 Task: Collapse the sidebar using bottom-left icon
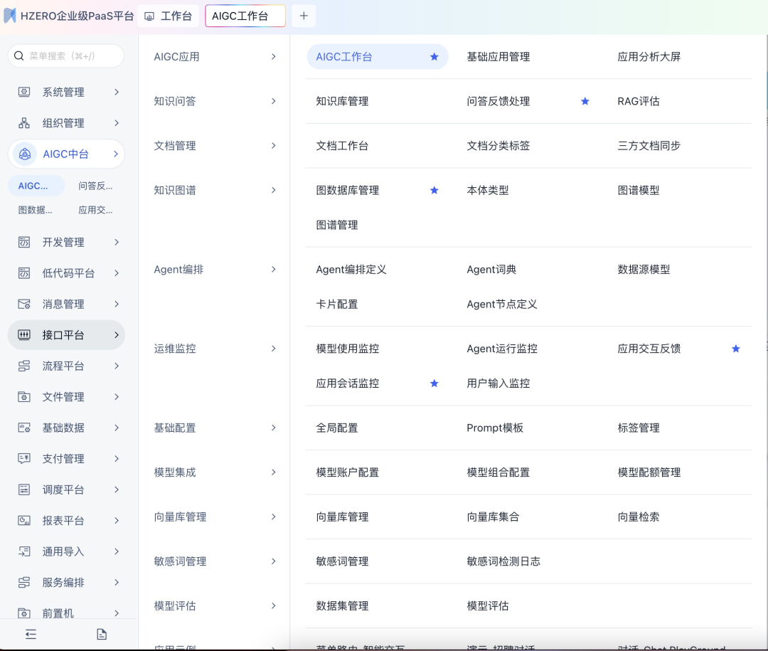point(31,634)
